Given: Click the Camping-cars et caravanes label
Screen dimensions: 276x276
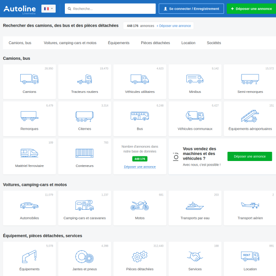Looking at the screenshot, I should 85,218.
